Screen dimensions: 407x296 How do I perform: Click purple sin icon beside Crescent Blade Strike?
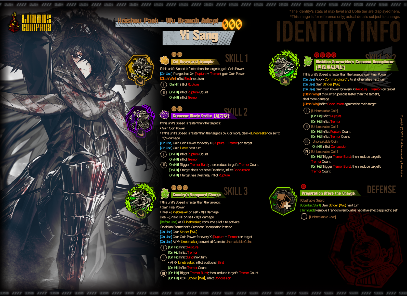[x=165, y=115]
